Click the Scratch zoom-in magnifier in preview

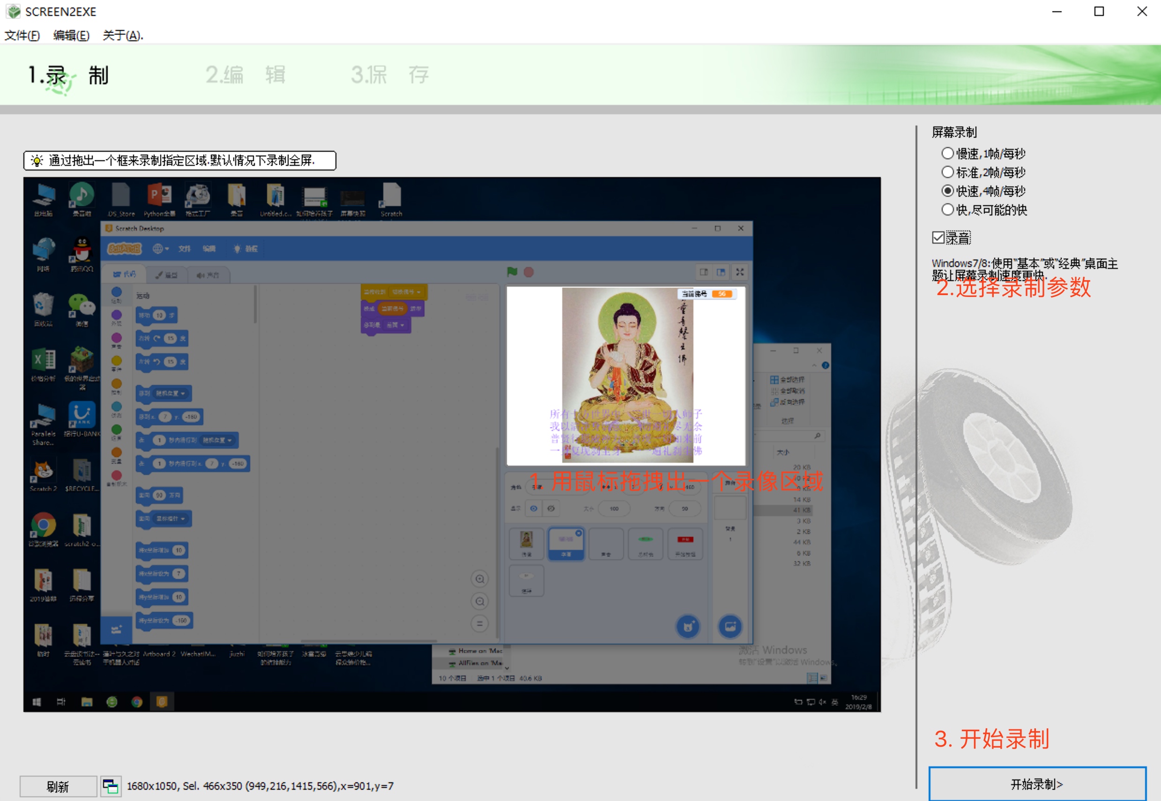(x=480, y=579)
